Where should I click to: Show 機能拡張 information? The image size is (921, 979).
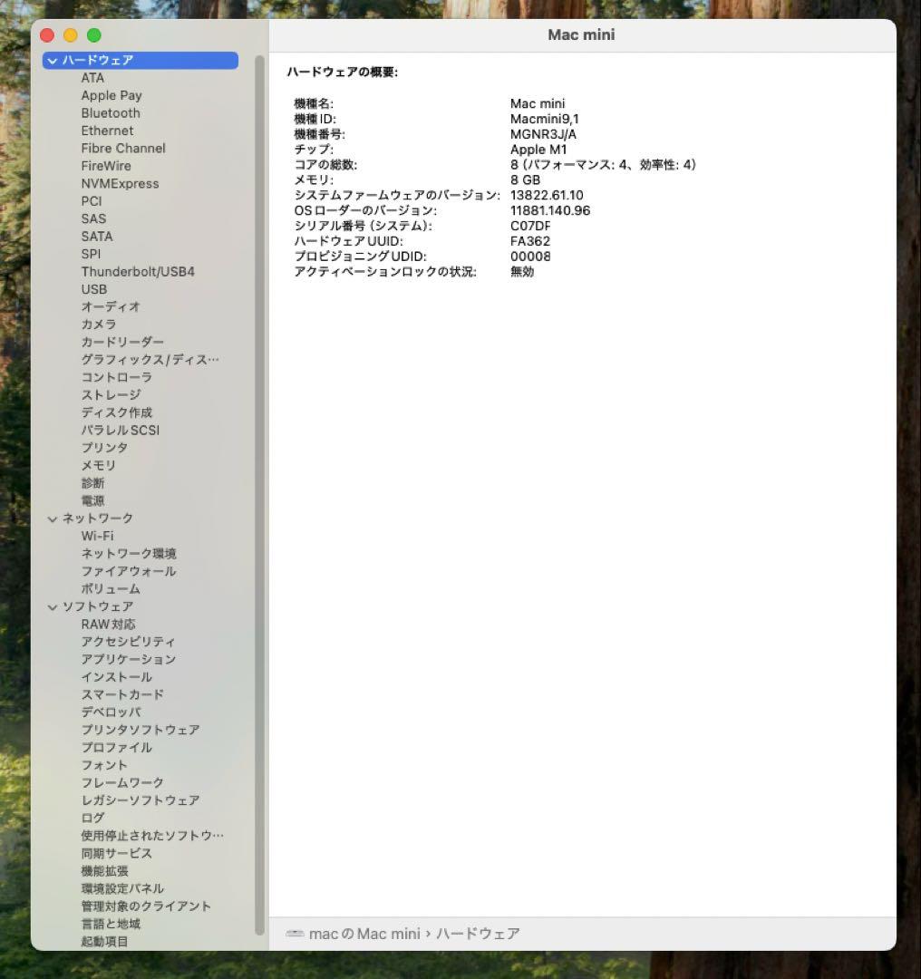(104, 870)
